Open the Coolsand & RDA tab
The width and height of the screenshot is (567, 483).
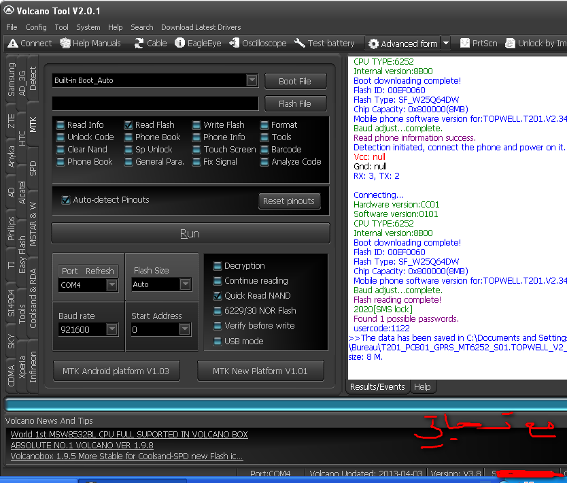[33, 299]
